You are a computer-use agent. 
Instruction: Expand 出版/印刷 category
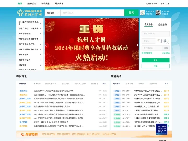(x=30, y=65)
